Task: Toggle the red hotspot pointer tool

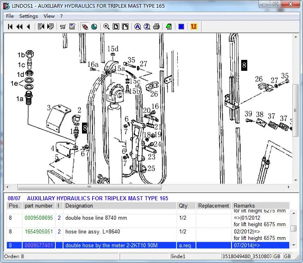Action: (85, 27)
